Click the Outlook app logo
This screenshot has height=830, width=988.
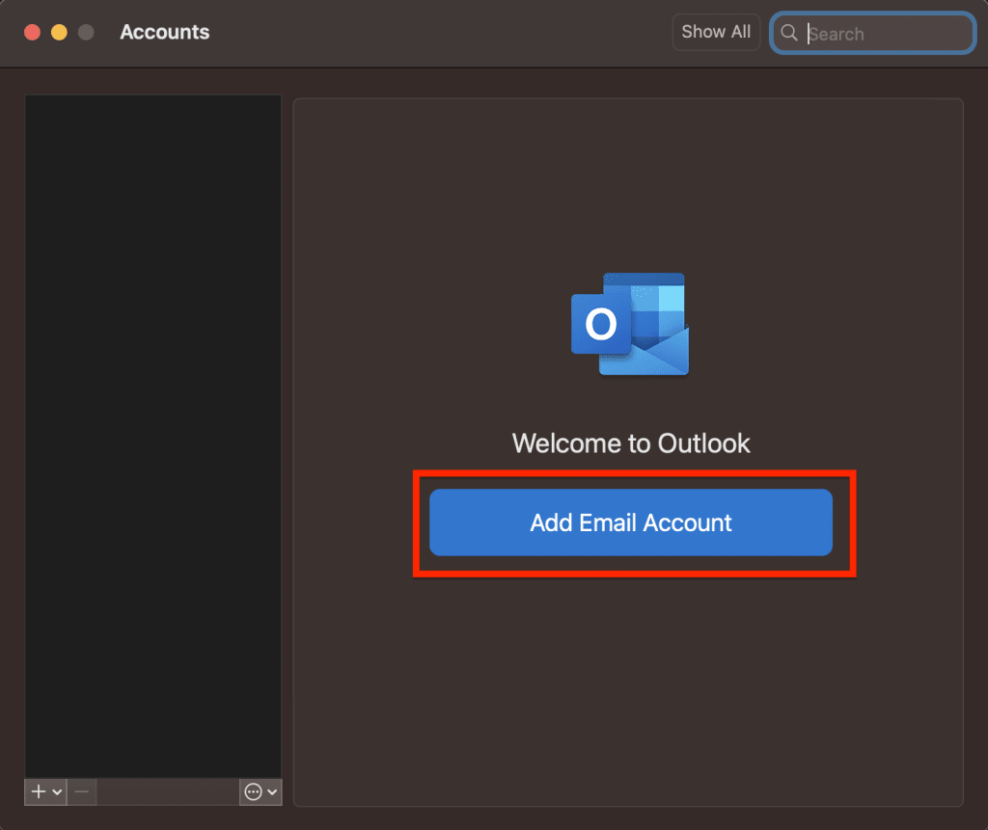tap(630, 324)
